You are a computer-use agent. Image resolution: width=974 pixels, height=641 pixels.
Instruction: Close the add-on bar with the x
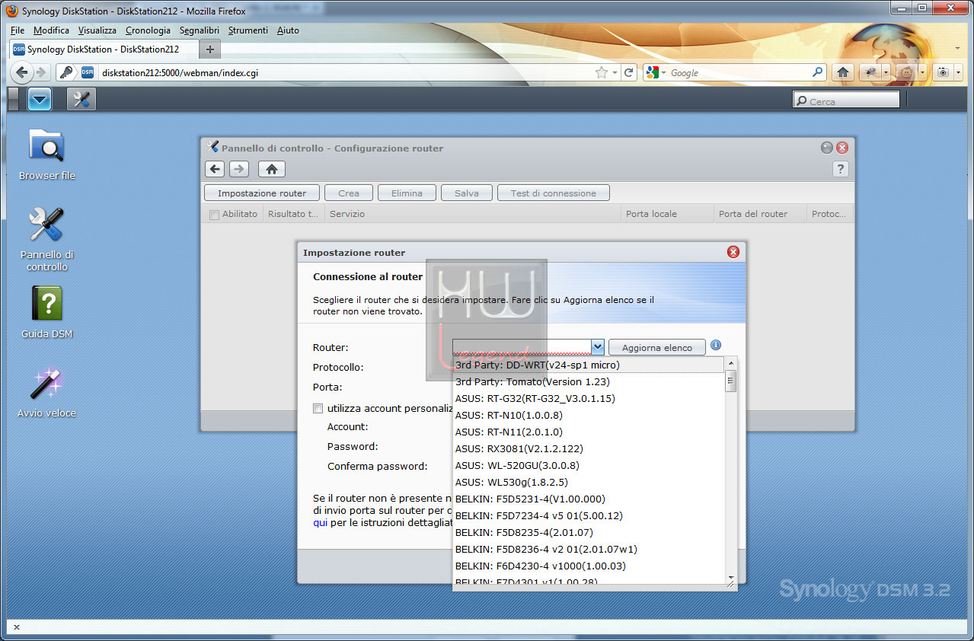17,627
